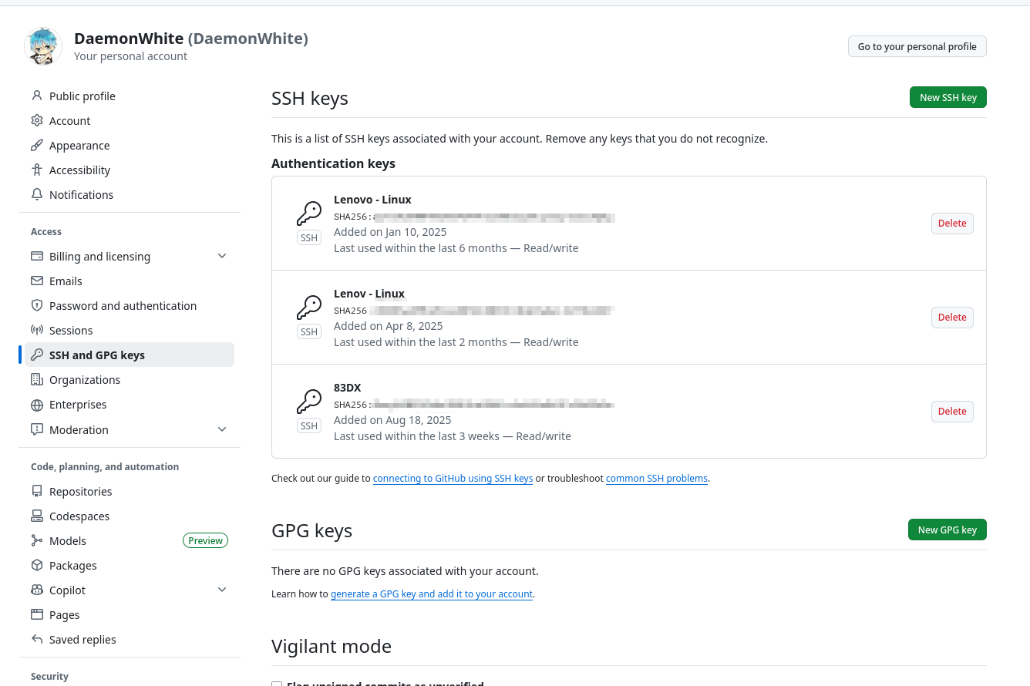Viewport: 1030px width, 686px height.
Task: Add a New GPG key
Action: (x=947, y=530)
